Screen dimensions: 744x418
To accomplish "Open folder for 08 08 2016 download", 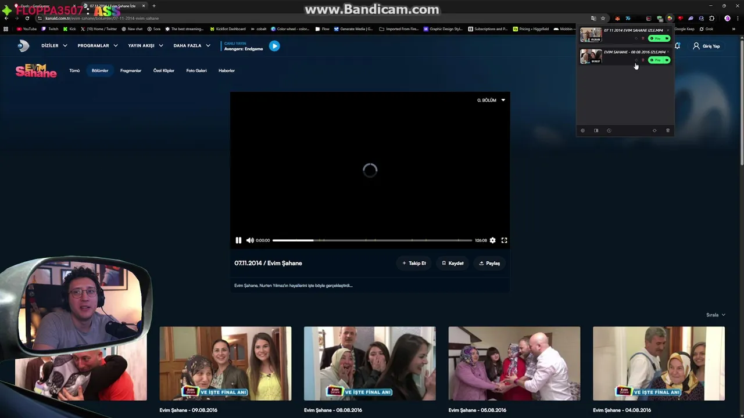I will [x=667, y=60].
